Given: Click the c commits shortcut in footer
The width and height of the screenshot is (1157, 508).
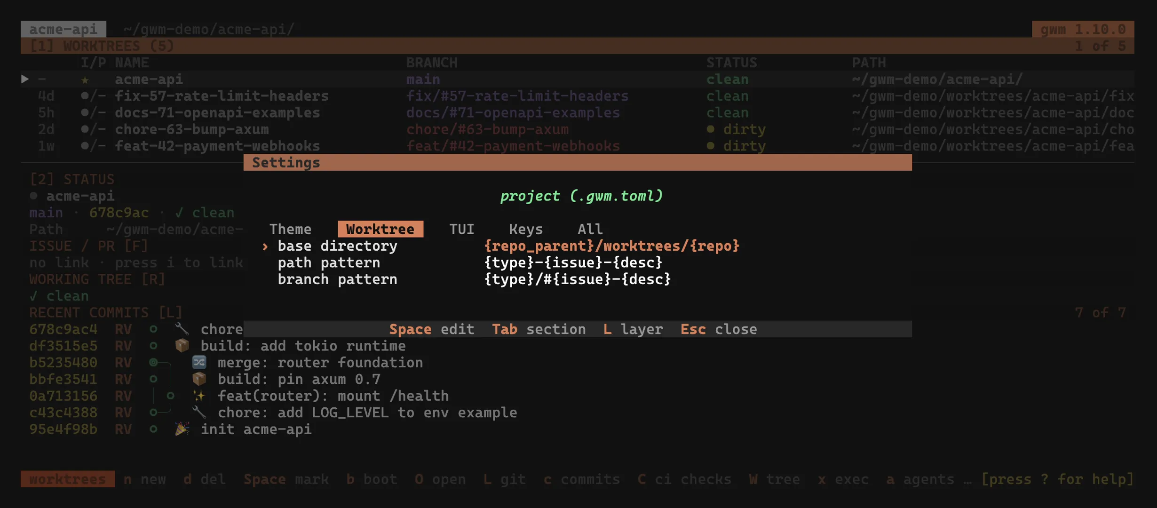Looking at the screenshot, I should (581, 479).
